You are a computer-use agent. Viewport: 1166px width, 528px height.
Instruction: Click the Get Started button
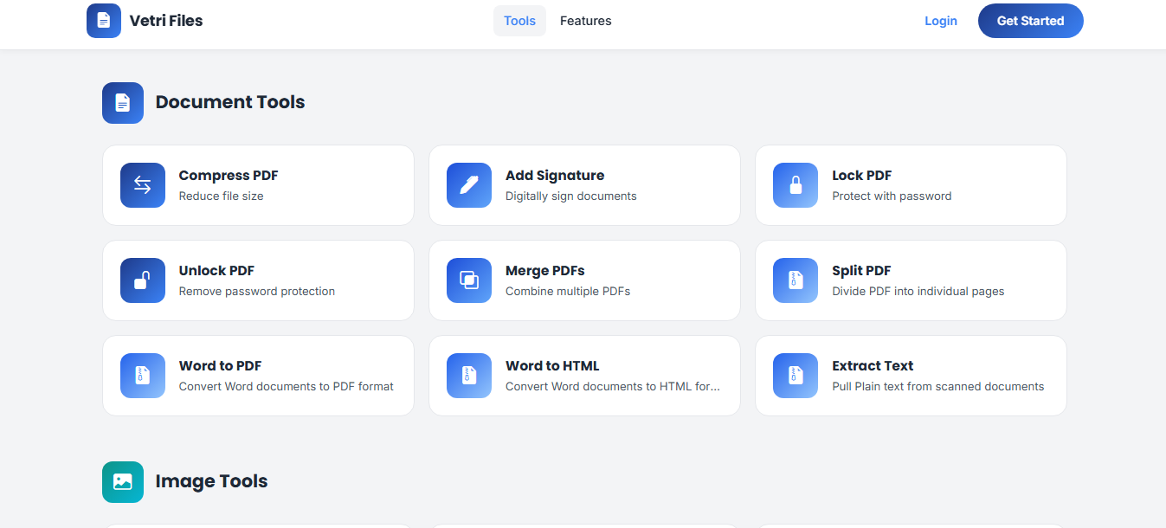coord(1031,21)
